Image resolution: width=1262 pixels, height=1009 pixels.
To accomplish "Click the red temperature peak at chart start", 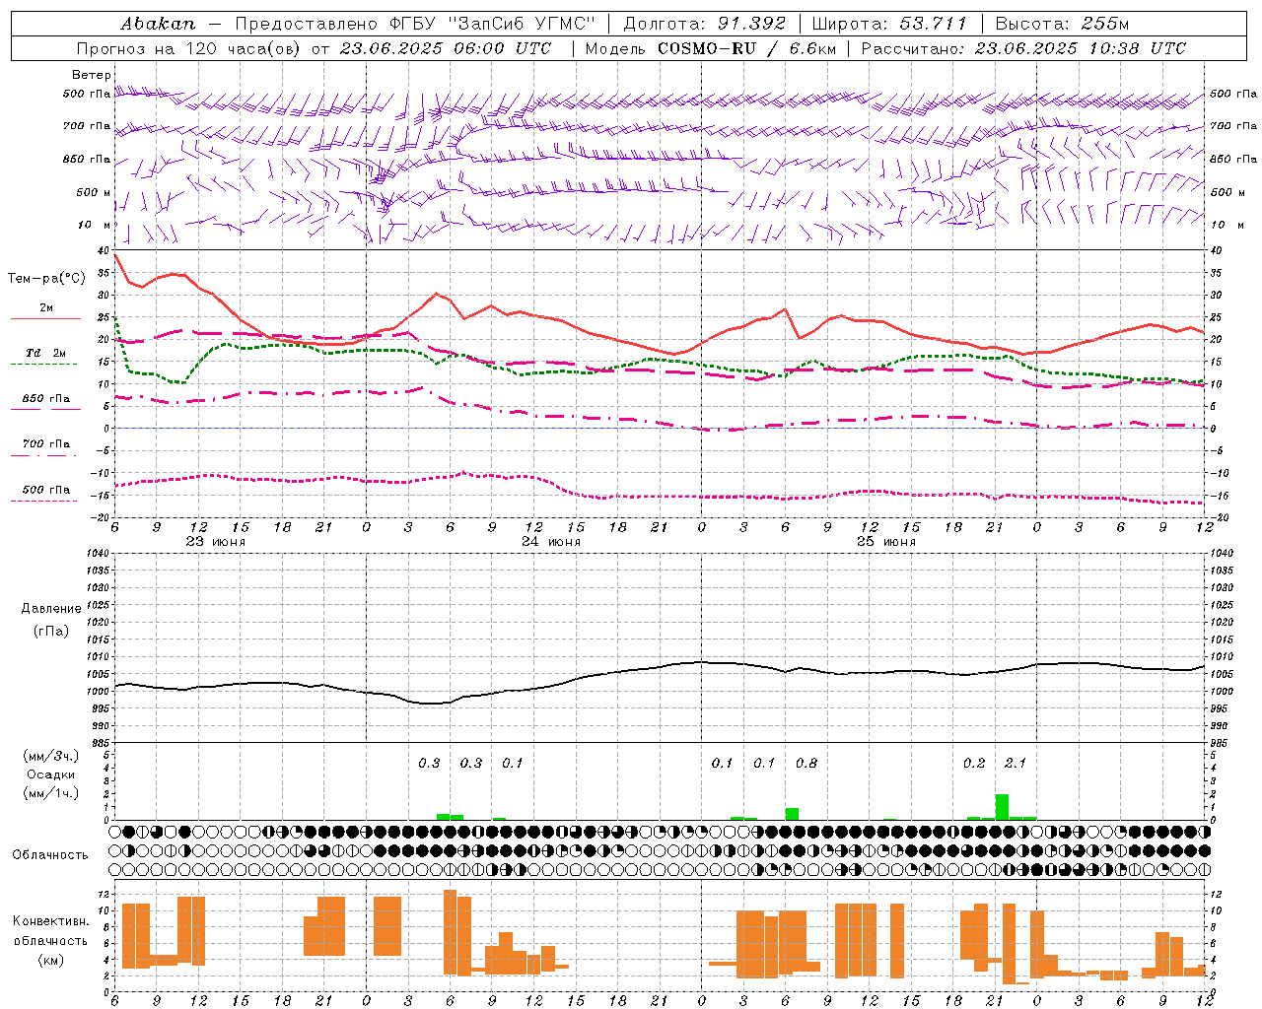I will click(116, 256).
